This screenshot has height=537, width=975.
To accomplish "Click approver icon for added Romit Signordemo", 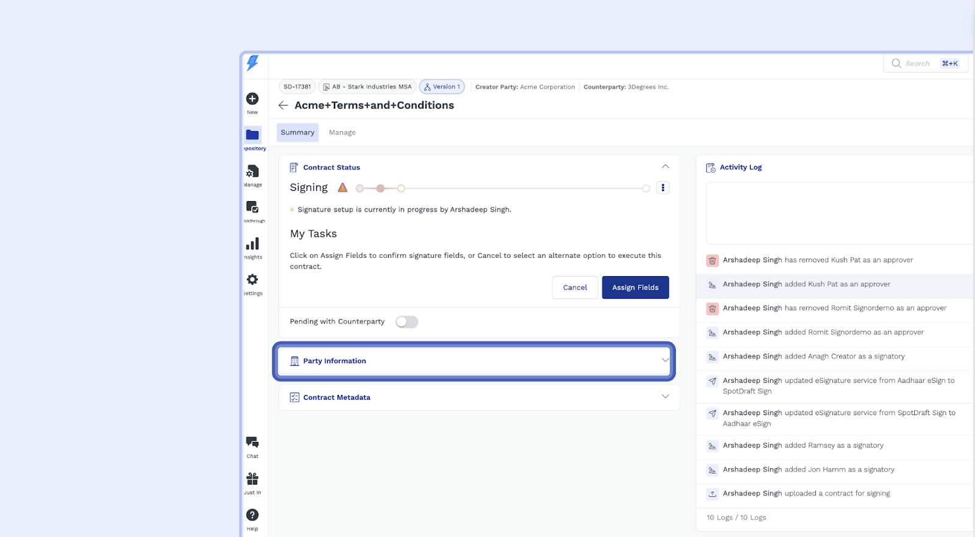I will pos(712,333).
